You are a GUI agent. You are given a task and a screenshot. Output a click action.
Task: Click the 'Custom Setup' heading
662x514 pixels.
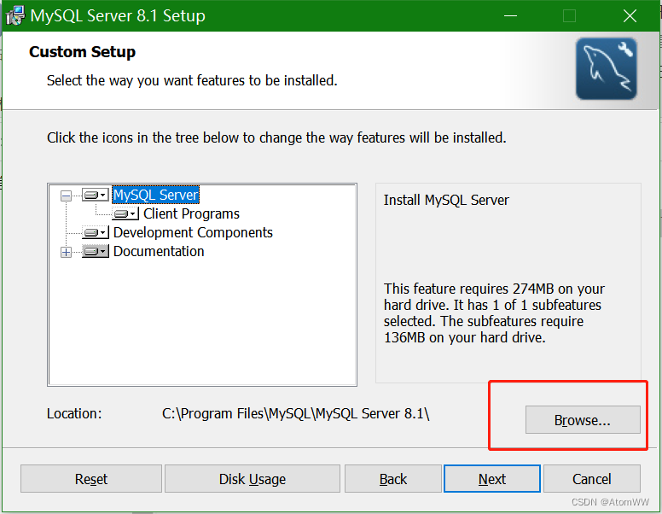point(83,51)
